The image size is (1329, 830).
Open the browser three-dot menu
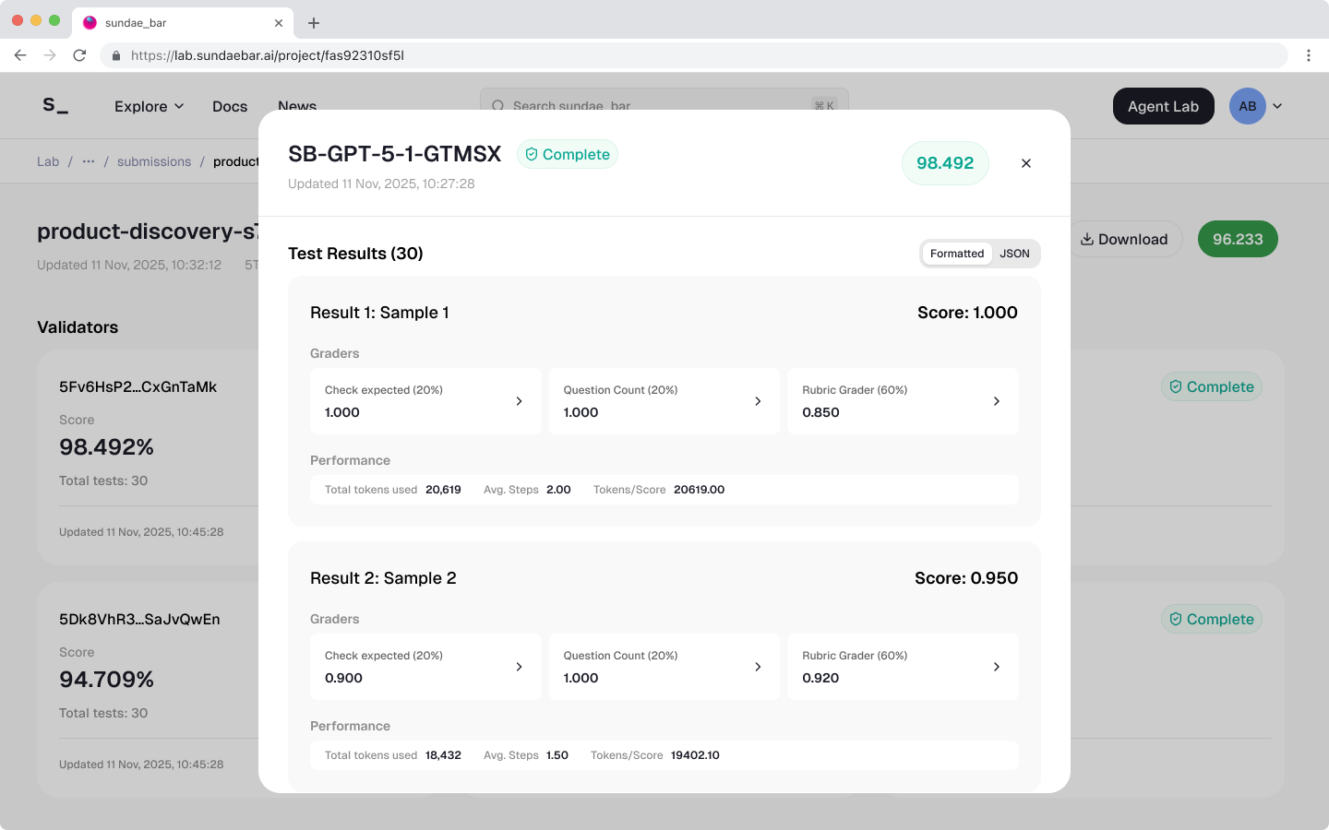point(1309,55)
